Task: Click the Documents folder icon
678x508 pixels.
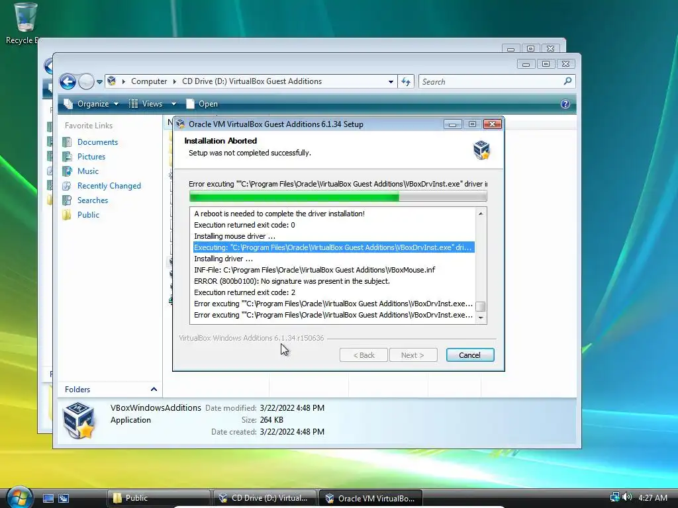Action: pyautogui.click(x=67, y=142)
